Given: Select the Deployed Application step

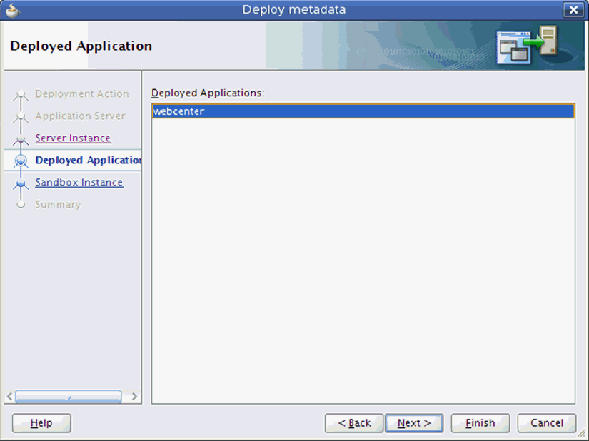Looking at the screenshot, I should [x=89, y=161].
